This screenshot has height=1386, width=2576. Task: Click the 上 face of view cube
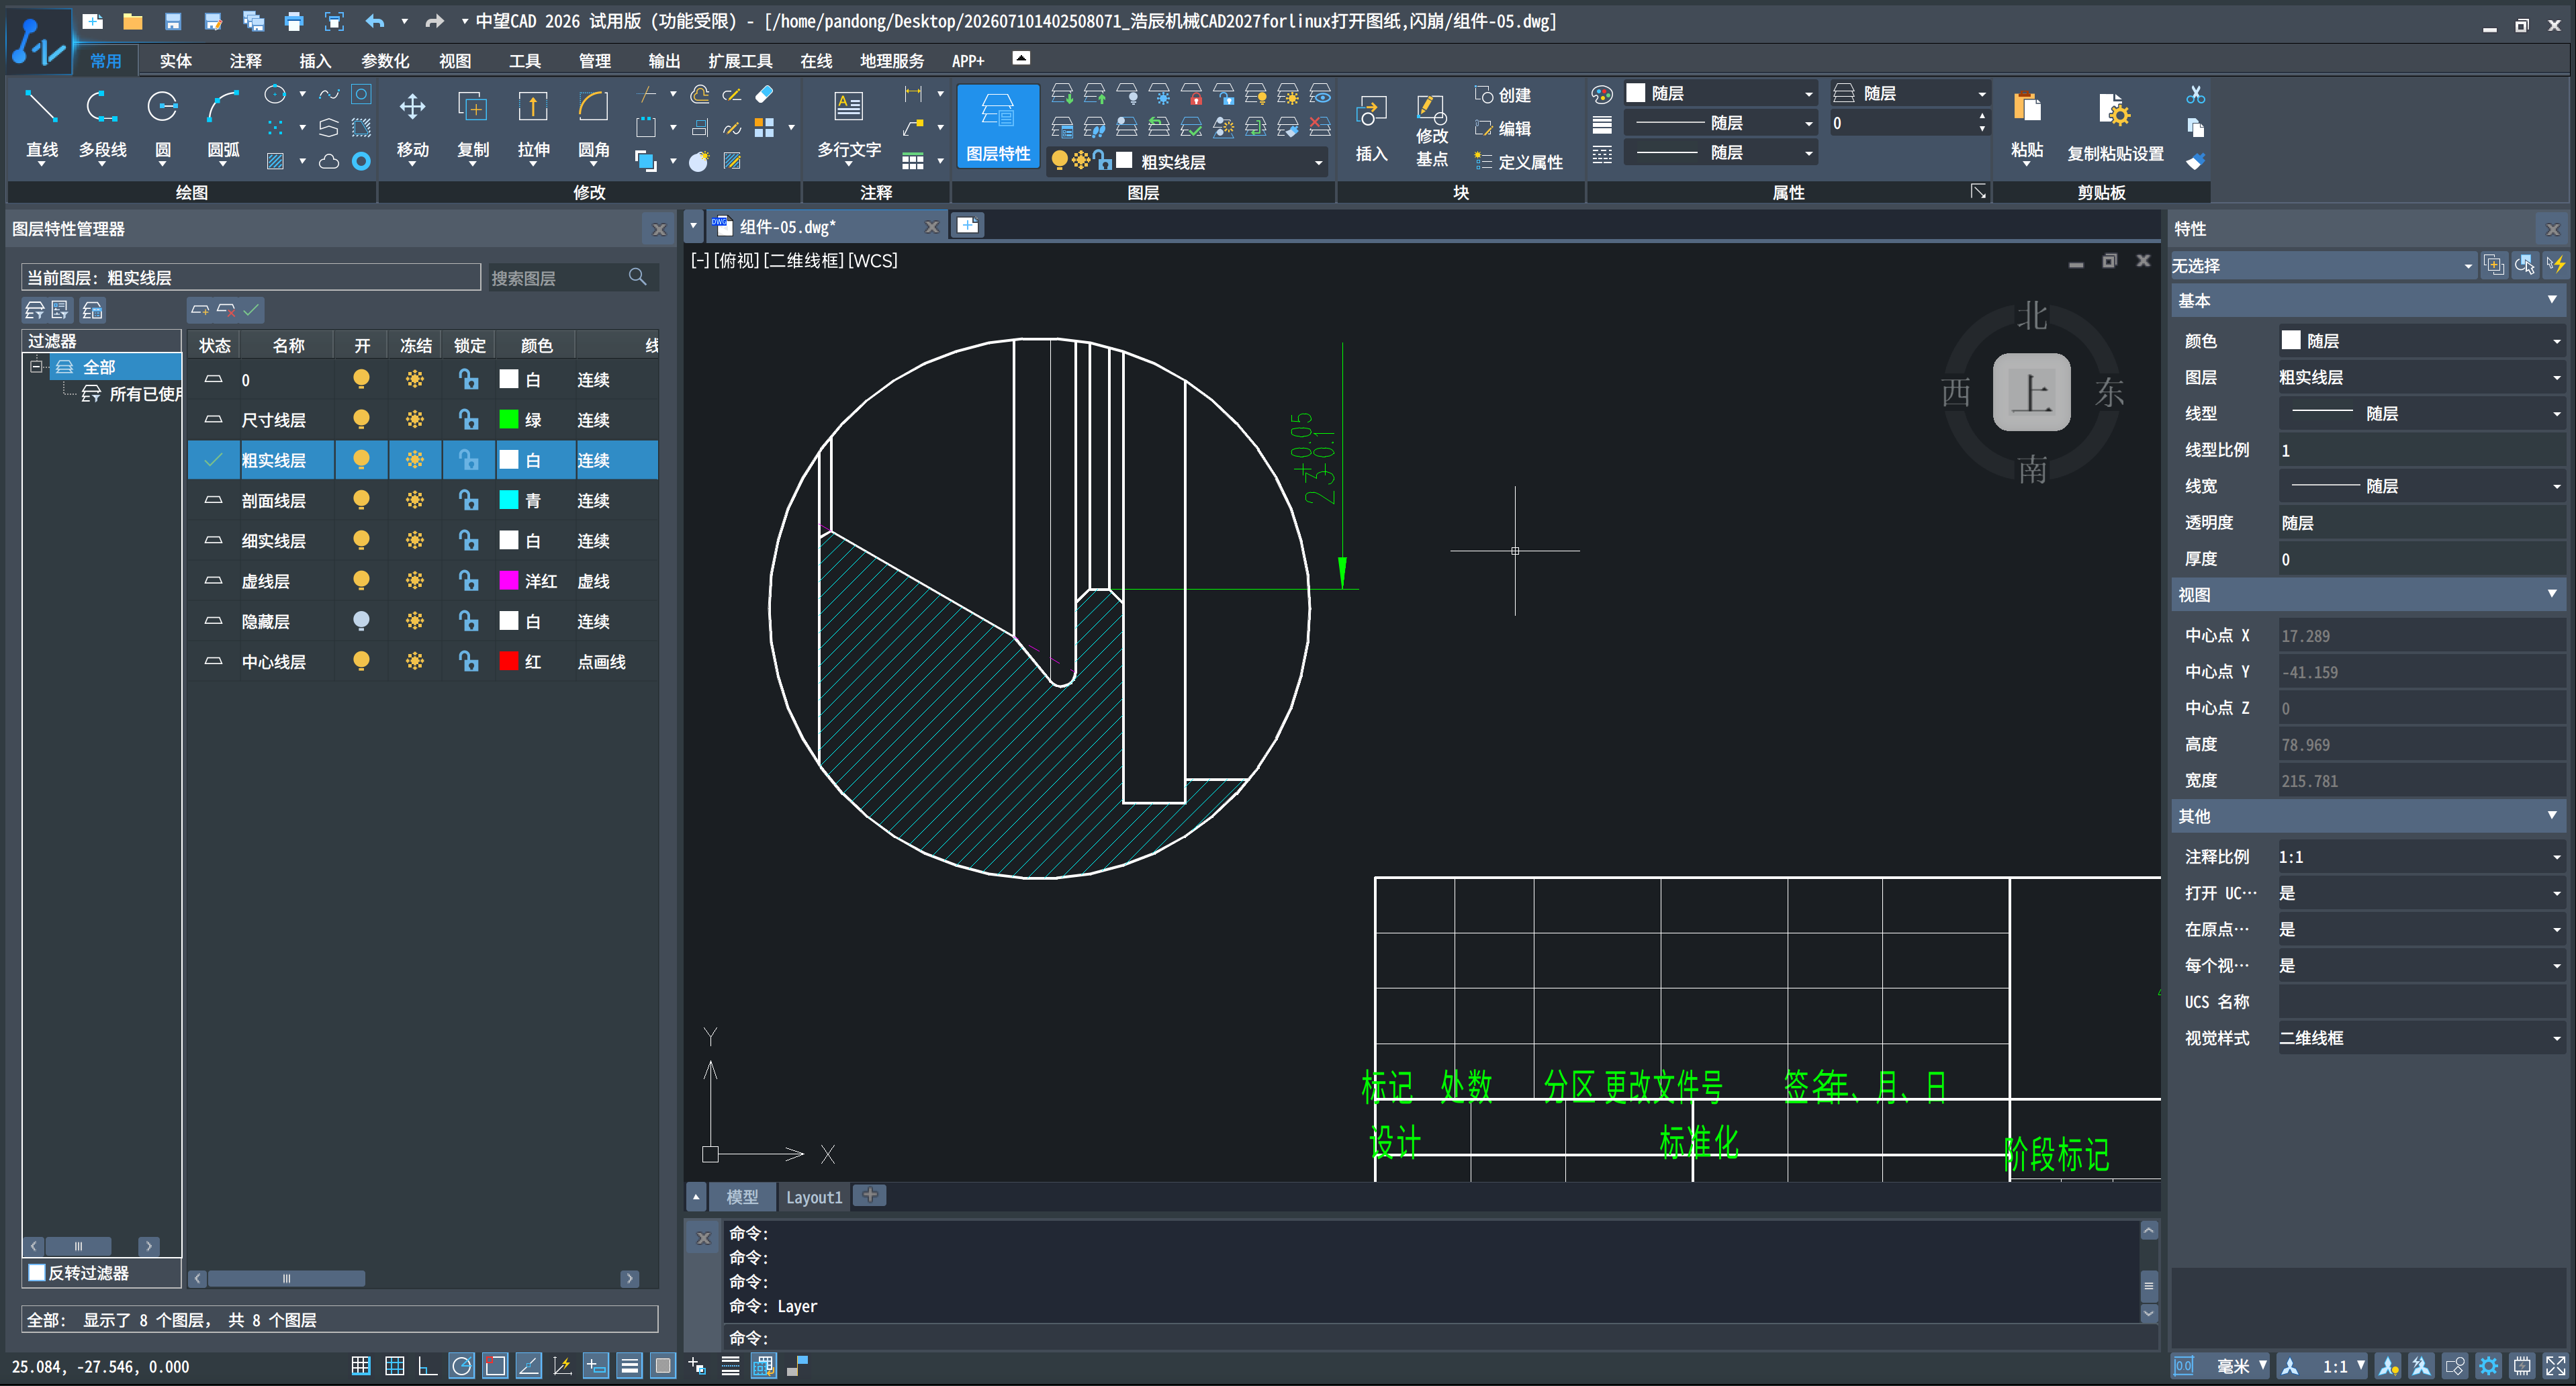(x=2031, y=391)
